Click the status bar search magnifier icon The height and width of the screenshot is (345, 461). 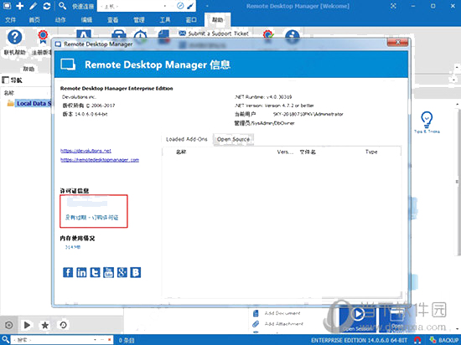[6, 340]
